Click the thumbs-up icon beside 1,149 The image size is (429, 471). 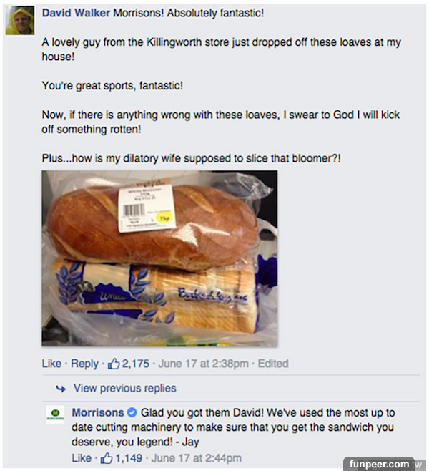pyautogui.click(x=107, y=458)
